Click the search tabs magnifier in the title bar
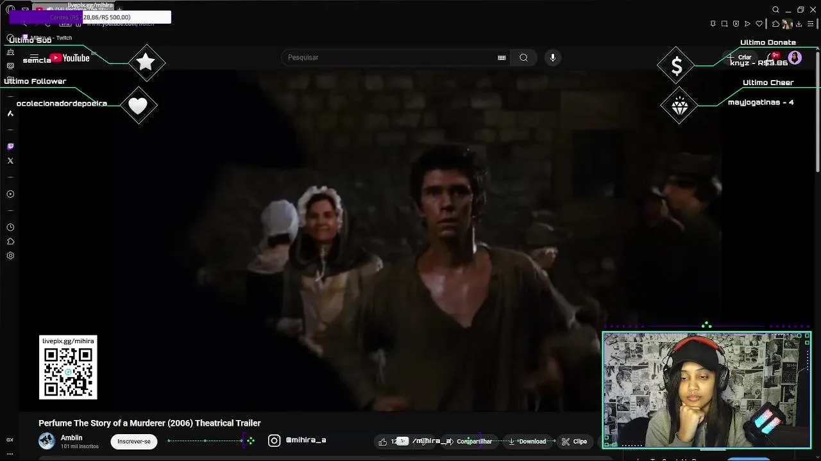 pos(775,10)
